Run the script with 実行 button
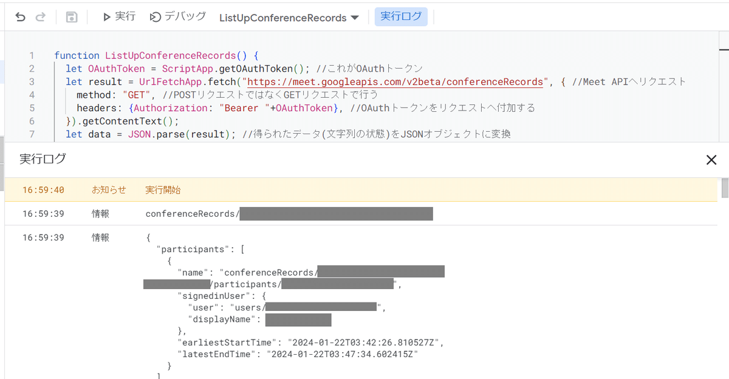Screen dimensions: 729x379 tap(119, 17)
